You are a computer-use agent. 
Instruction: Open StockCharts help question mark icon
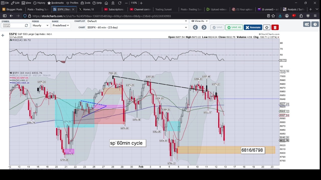point(315,24)
